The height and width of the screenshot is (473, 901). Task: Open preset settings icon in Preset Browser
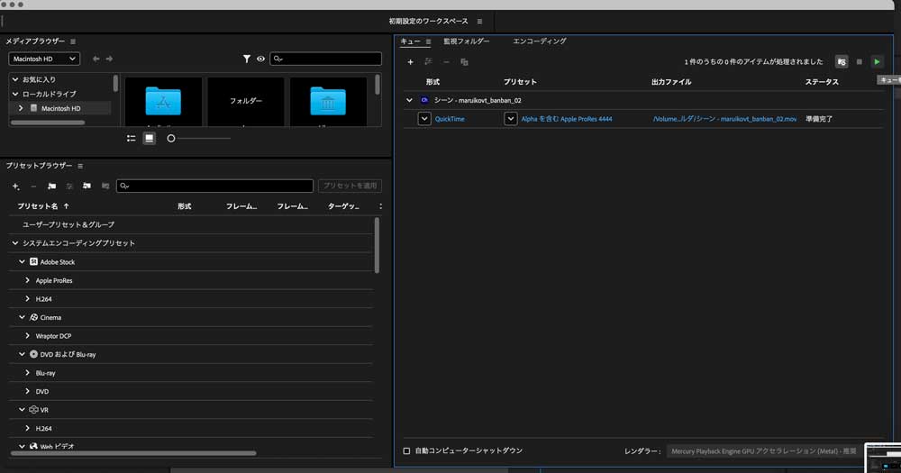coord(69,186)
